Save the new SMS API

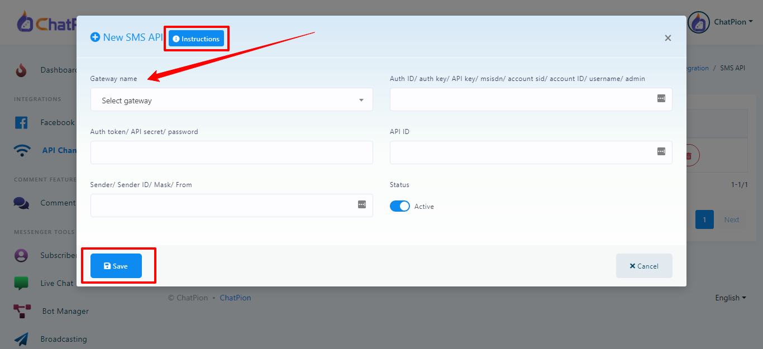pyautogui.click(x=116, y=266)
